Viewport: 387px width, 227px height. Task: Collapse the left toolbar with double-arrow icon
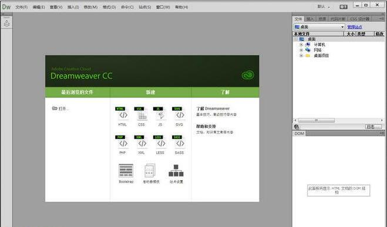3,14
